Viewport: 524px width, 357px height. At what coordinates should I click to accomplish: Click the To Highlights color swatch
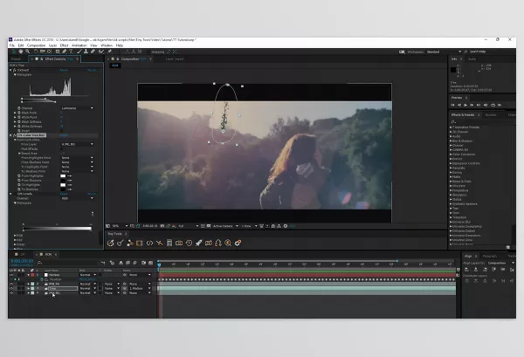(x=63, y=185)
